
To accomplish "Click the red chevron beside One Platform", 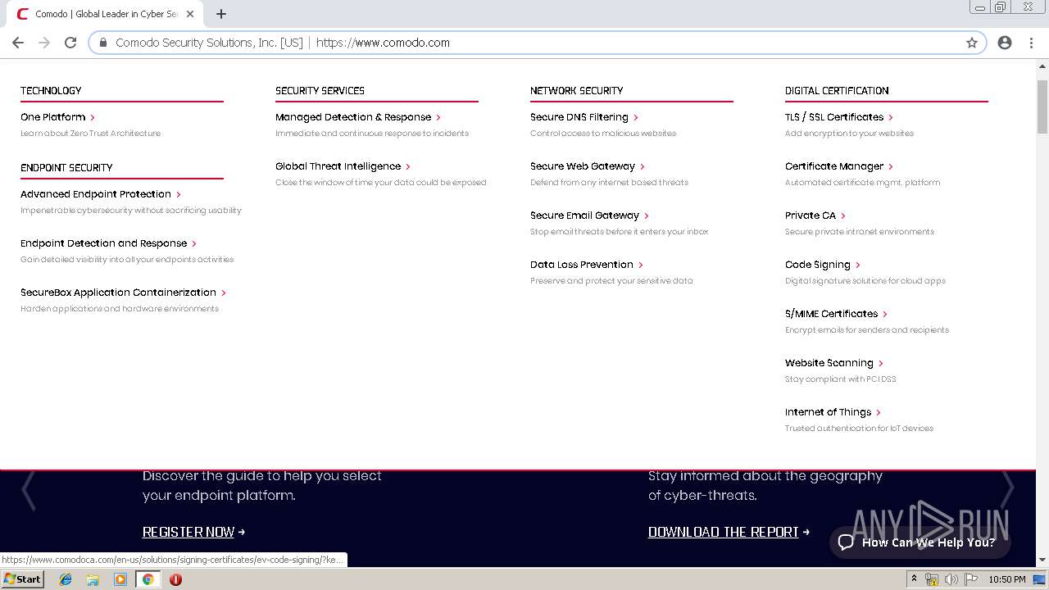I will tap(93, 117).
